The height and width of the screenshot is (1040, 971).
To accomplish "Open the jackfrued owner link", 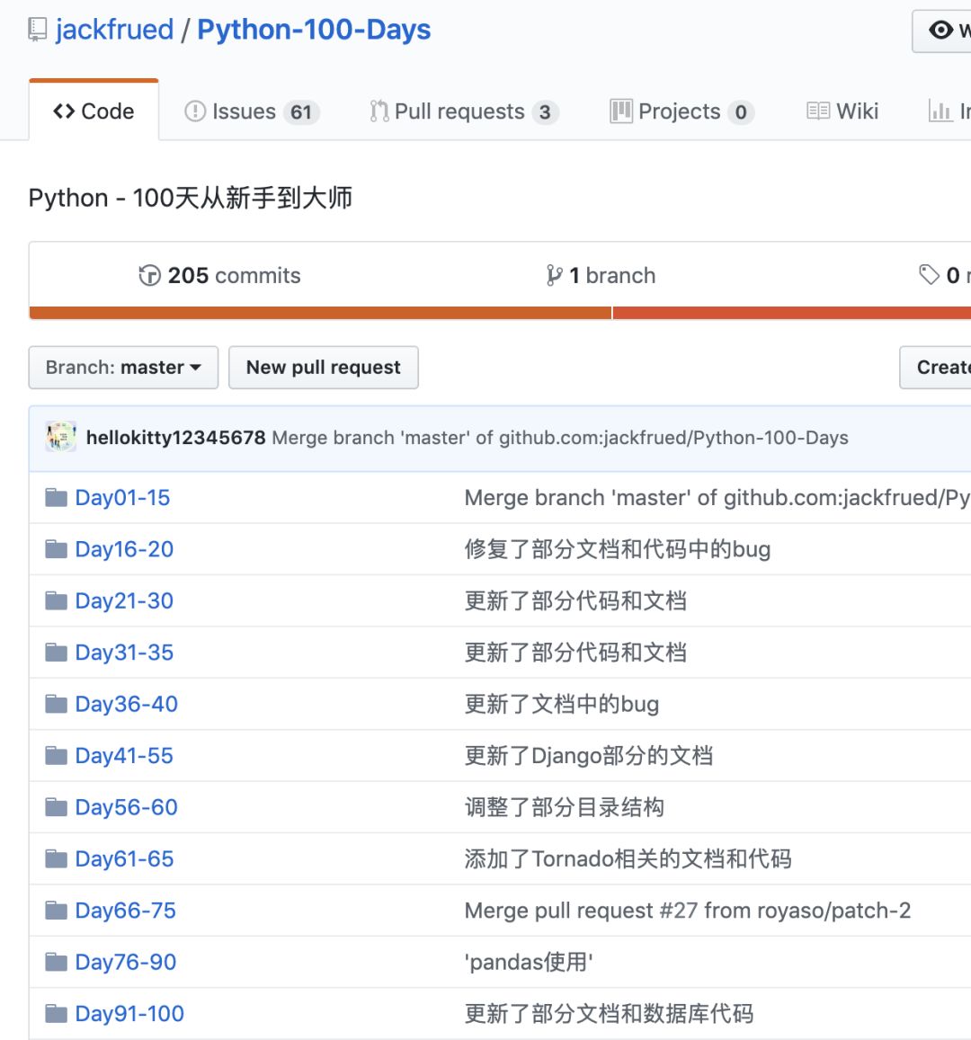I will pyautogui.click(x=115, y=30).
